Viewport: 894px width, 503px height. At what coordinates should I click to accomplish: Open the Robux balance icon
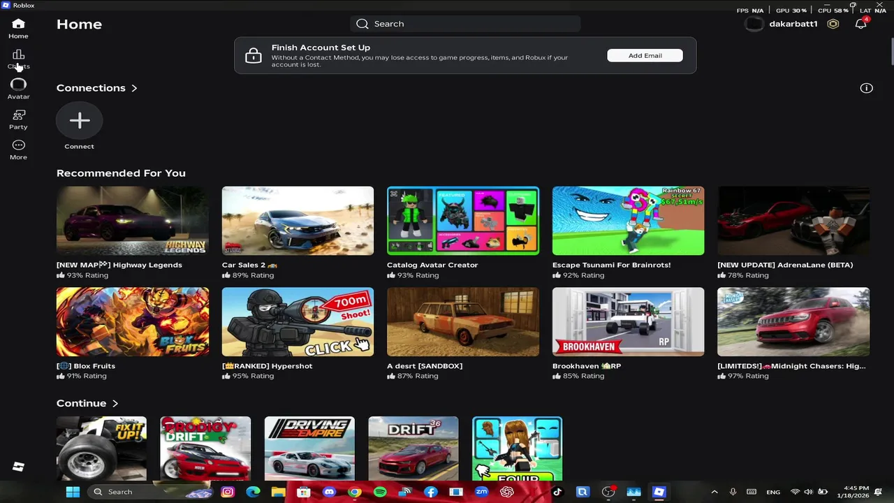pos(833,24)
